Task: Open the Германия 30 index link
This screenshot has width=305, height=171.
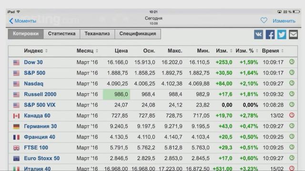Action: 41,126
